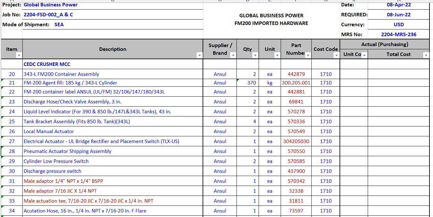Expand the Cost Code filter dropdown
Screen dimensions: 433x217
pos(336,55)
